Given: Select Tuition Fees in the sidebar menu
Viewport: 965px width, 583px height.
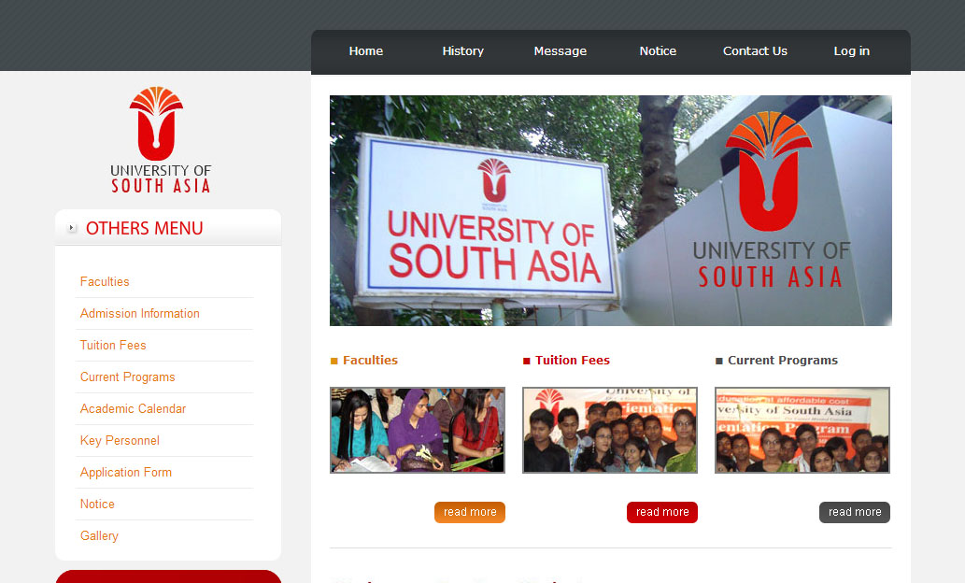Looking at the screenshot, I should click(113, 346).
